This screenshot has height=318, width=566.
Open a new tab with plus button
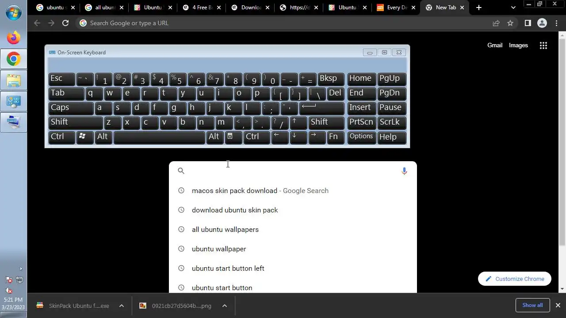(x=479, y=8)
